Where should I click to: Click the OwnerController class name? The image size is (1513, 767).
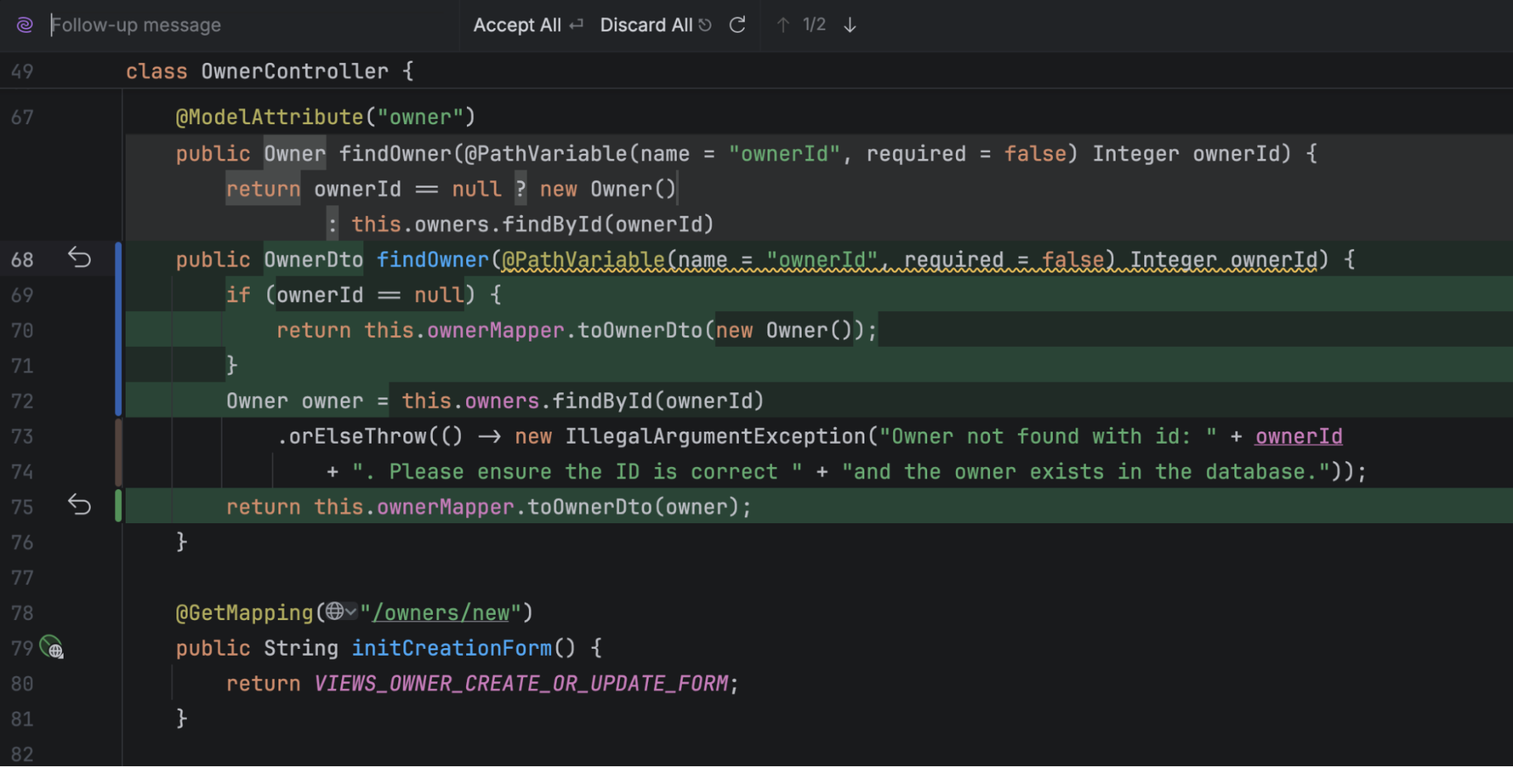click(x=294, y=71)
